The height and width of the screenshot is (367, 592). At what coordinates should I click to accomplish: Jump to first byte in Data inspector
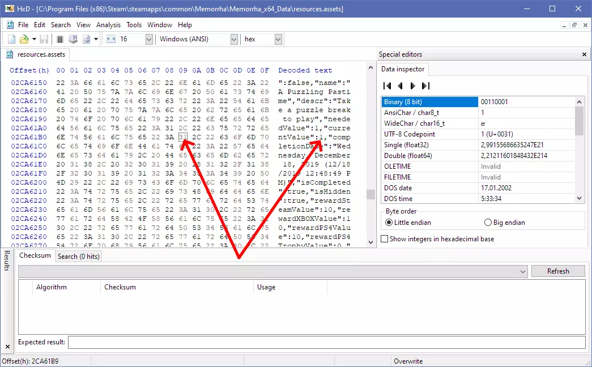(x=387, y=86)
